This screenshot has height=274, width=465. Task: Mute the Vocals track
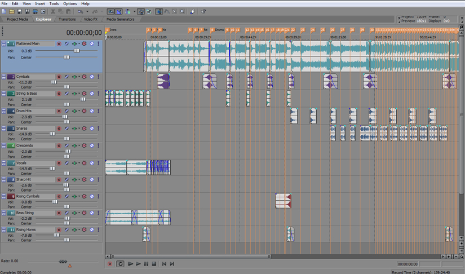(92, 163)
